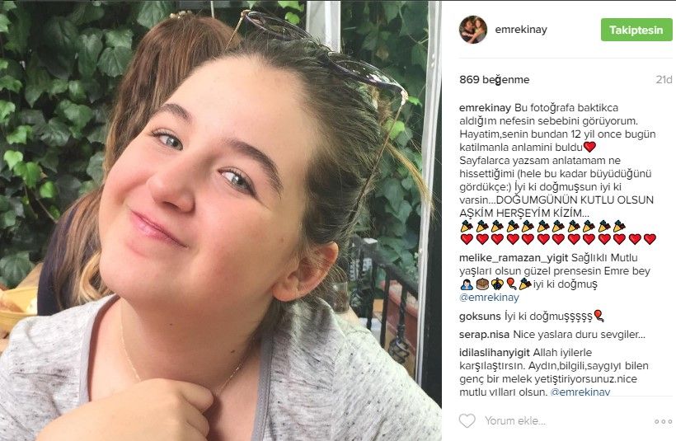Click the balloon emoji in goksuns's comment

click(x=599, y=316)
